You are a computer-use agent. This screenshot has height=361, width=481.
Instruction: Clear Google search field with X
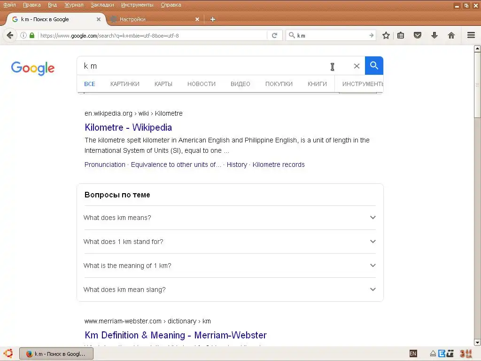point(357,66)
